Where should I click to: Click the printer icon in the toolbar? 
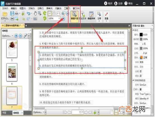pos(12,18)
